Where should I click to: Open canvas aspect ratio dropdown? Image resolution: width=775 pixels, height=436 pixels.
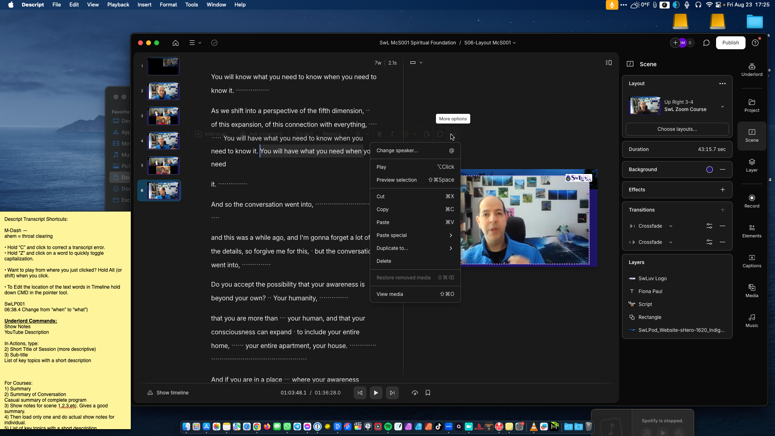pyautogui.click(x=416, y=63)
